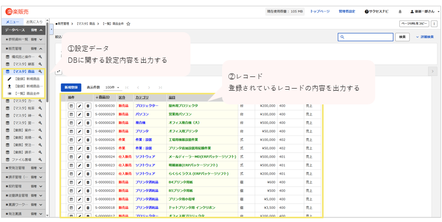
Task: Click メールディーラーMD item name
Action: 202,157
